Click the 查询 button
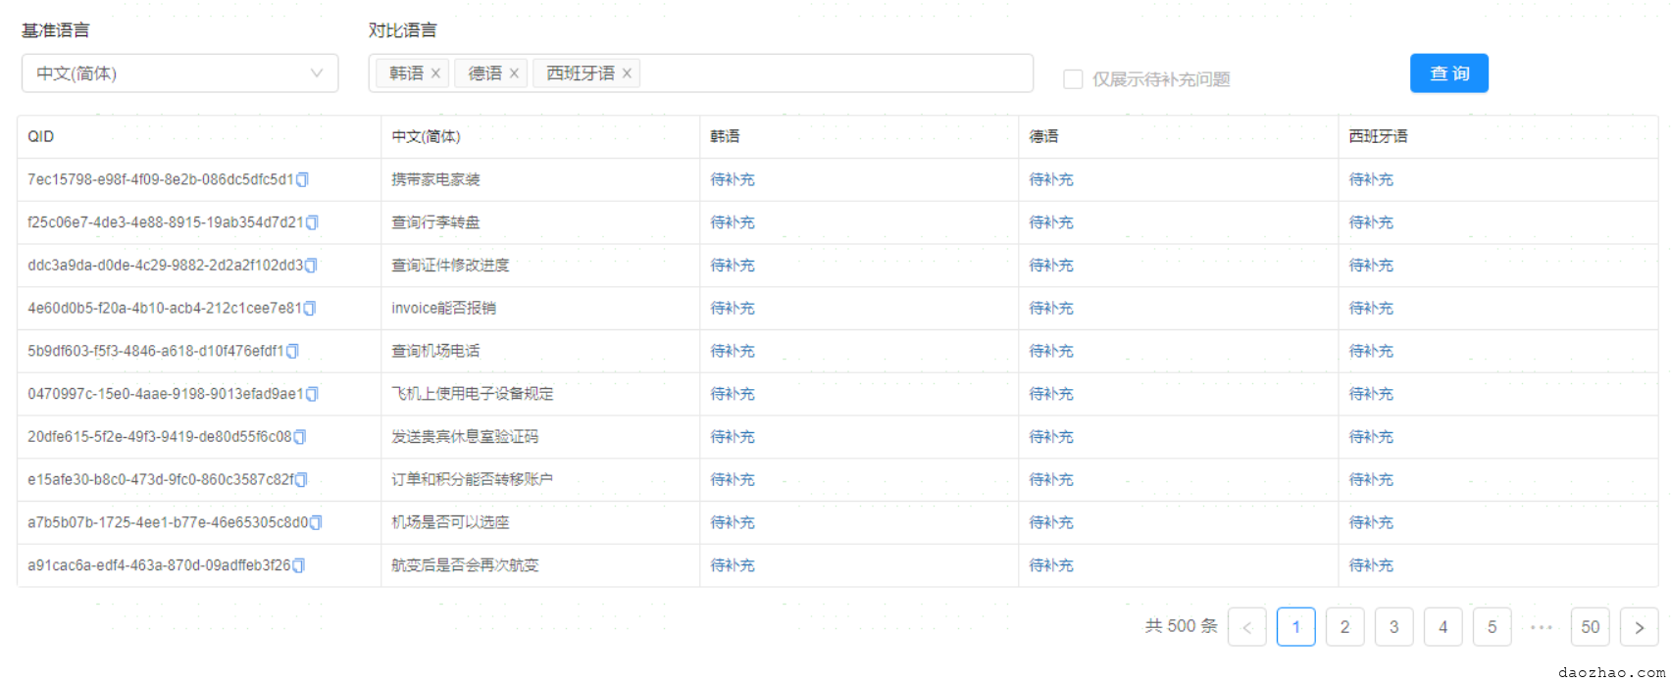1671x682 pixels. (x=1449, y=73)
